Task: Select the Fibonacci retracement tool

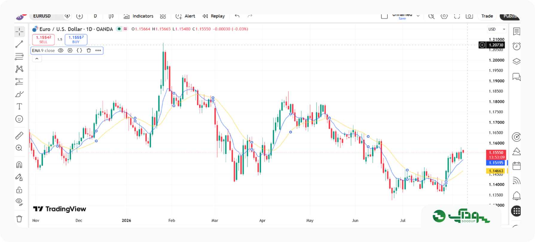Action: [19, 56]
